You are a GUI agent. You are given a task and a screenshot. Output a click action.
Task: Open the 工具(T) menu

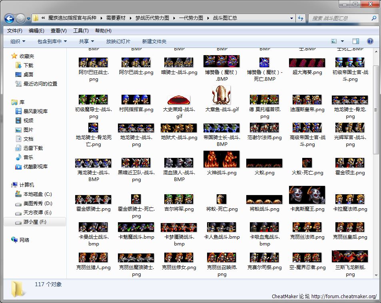click(x=81, y=31)
